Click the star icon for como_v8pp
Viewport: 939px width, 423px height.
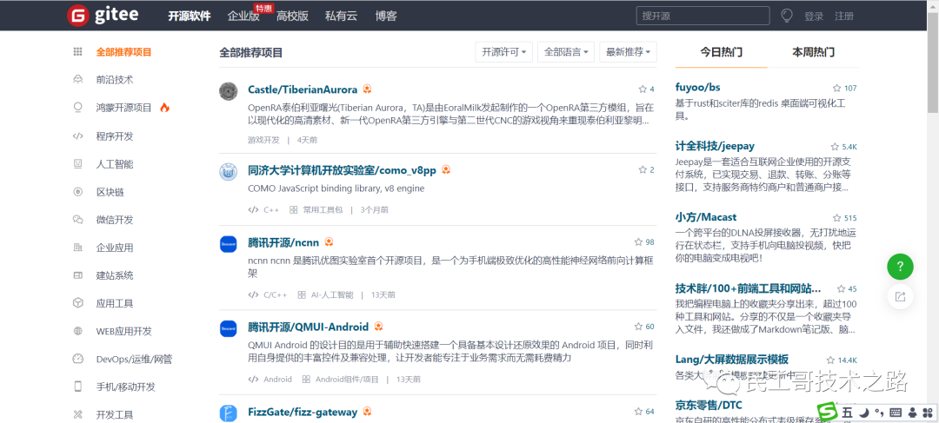point(643,170)
